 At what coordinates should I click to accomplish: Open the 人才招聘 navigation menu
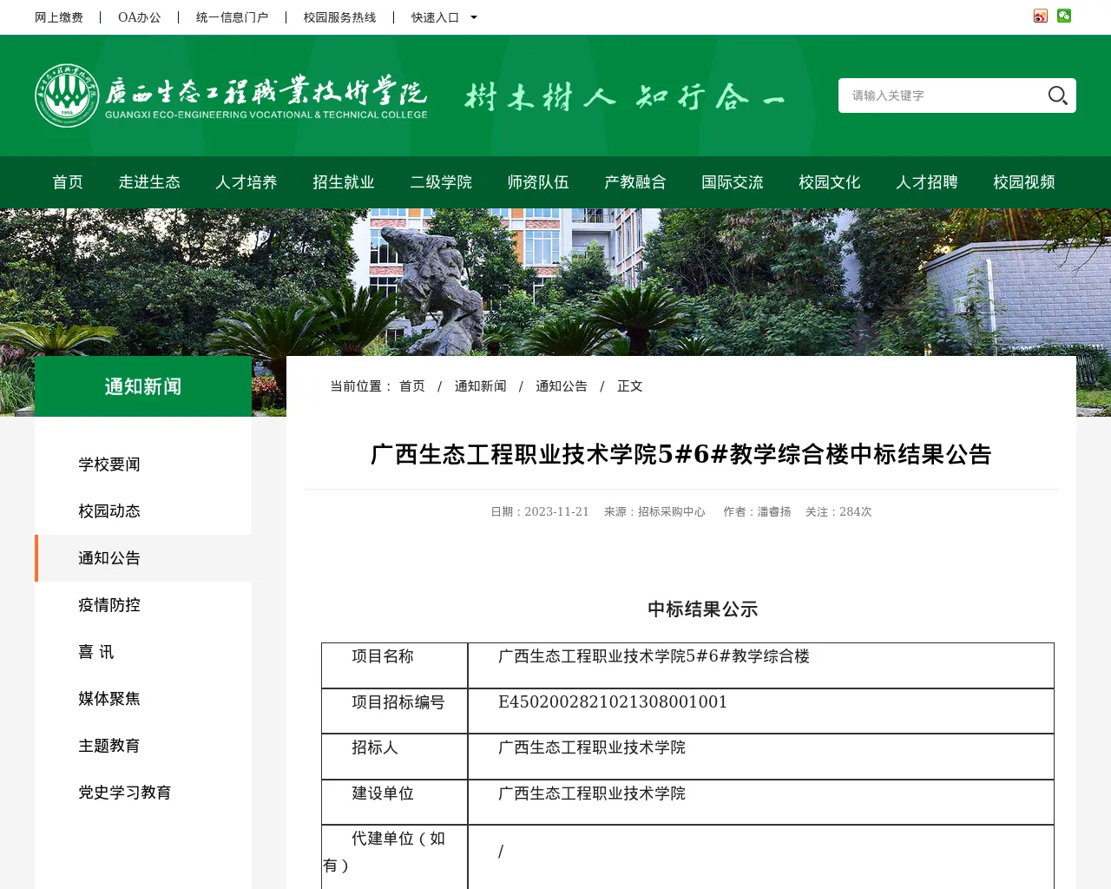click(x=927, y=182)
